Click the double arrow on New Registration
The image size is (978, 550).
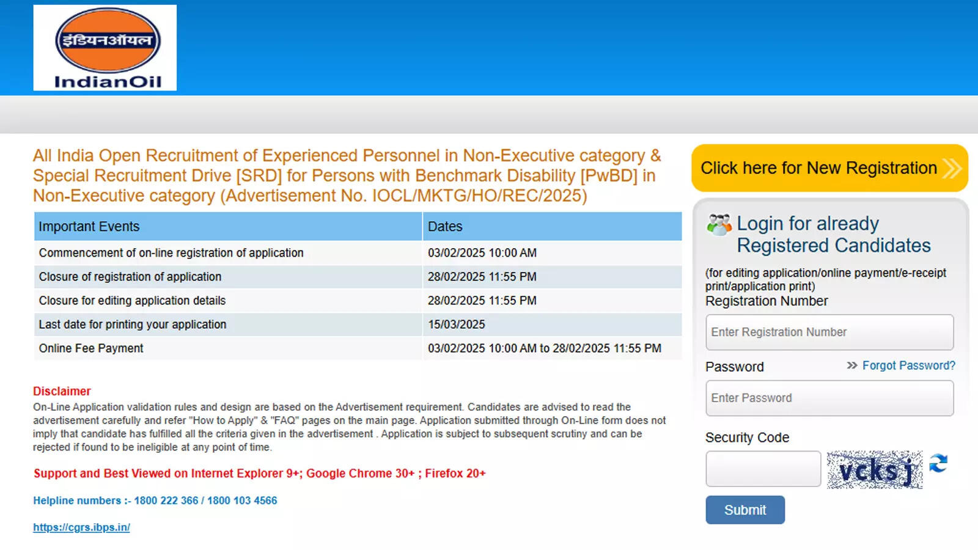pyautogui.click(x=952, y=168)
